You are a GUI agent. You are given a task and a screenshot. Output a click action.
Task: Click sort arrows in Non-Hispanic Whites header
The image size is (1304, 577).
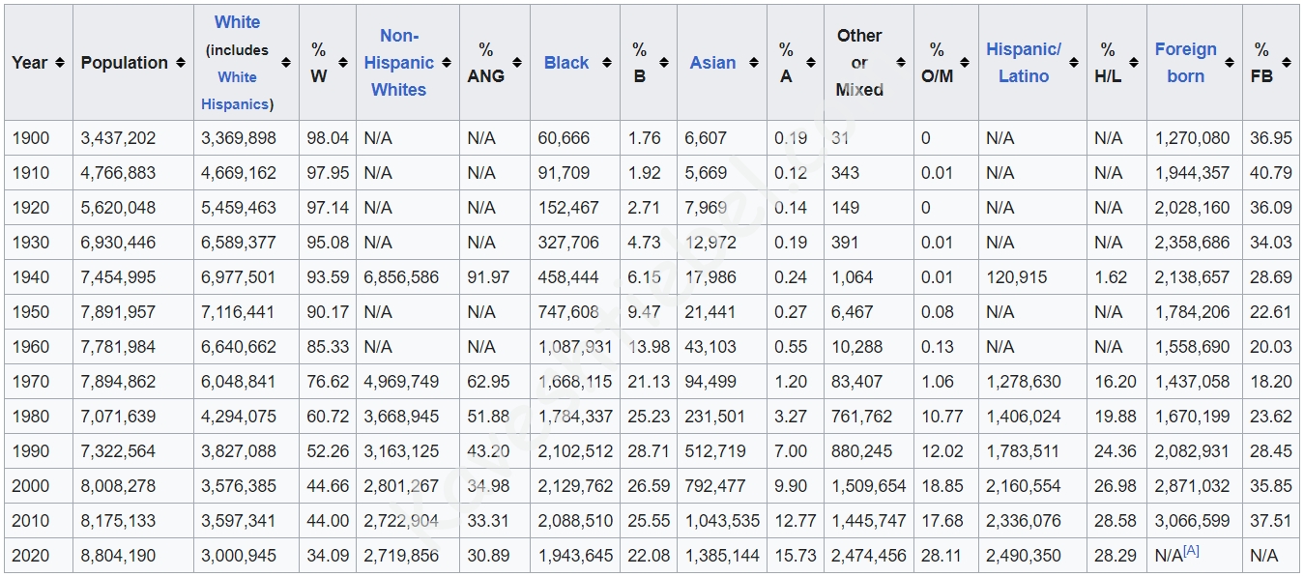(x=447, y=63)
